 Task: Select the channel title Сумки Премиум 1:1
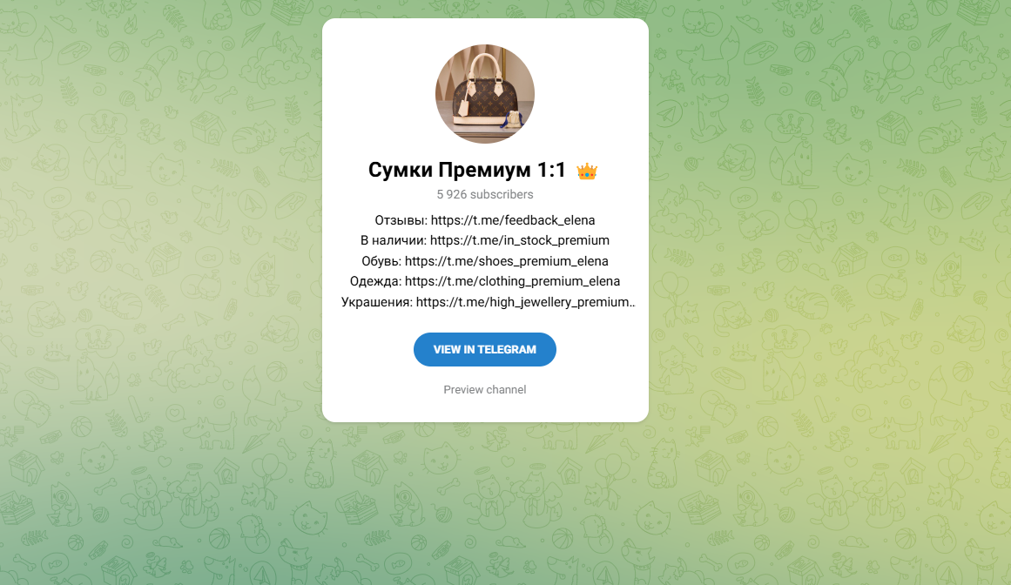467,170
